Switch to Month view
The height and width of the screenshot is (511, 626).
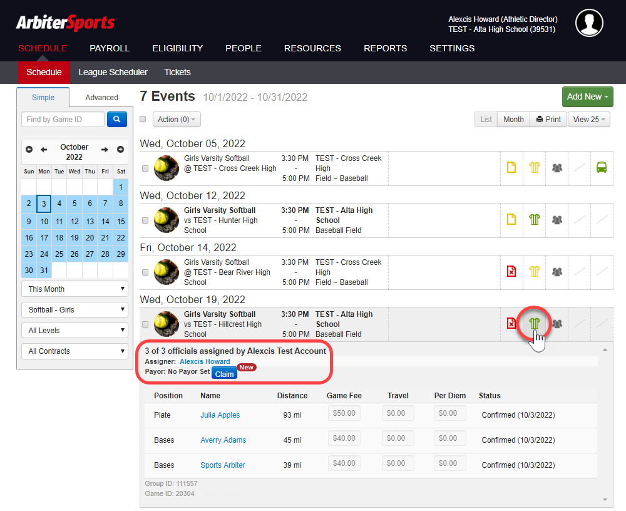(x=513, y=120)
